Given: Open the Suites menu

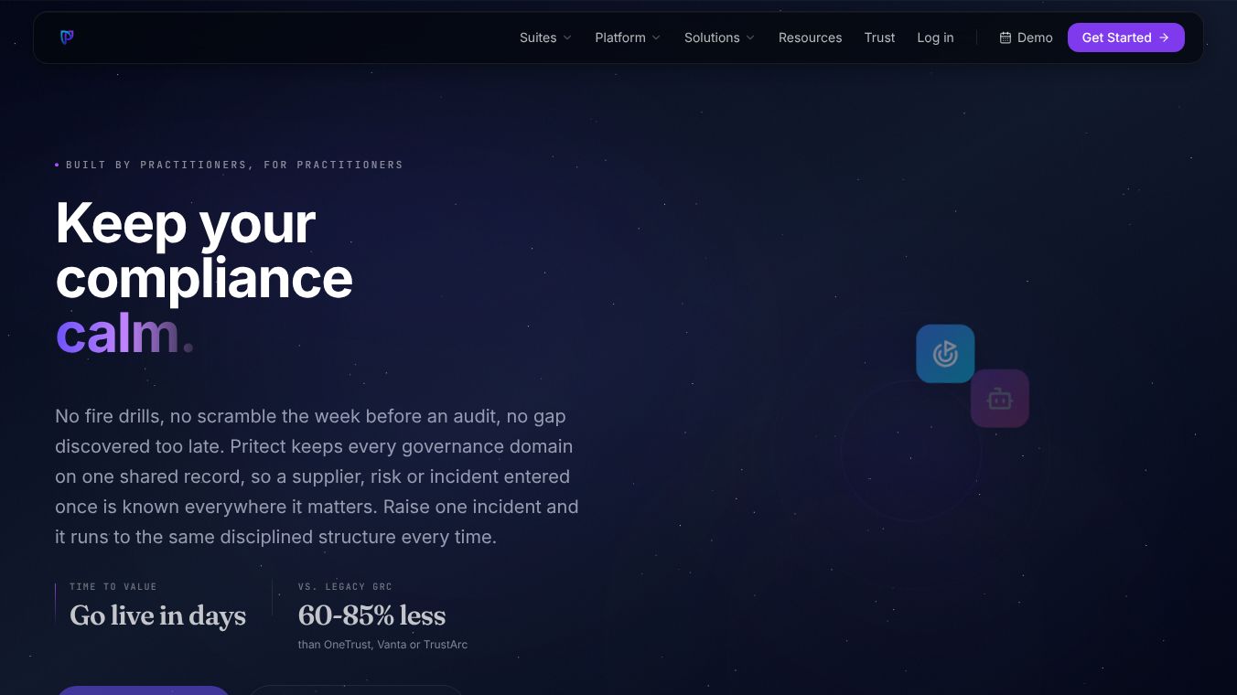Looking at the screenshot, I should tap(545, 37).
